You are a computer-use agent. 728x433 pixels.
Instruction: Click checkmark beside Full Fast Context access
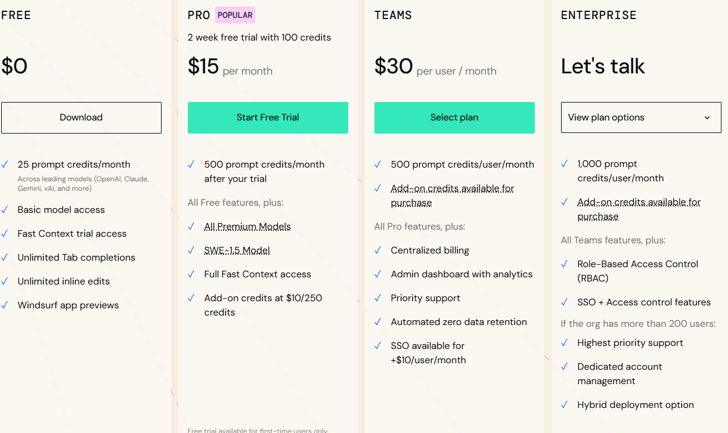191,274
